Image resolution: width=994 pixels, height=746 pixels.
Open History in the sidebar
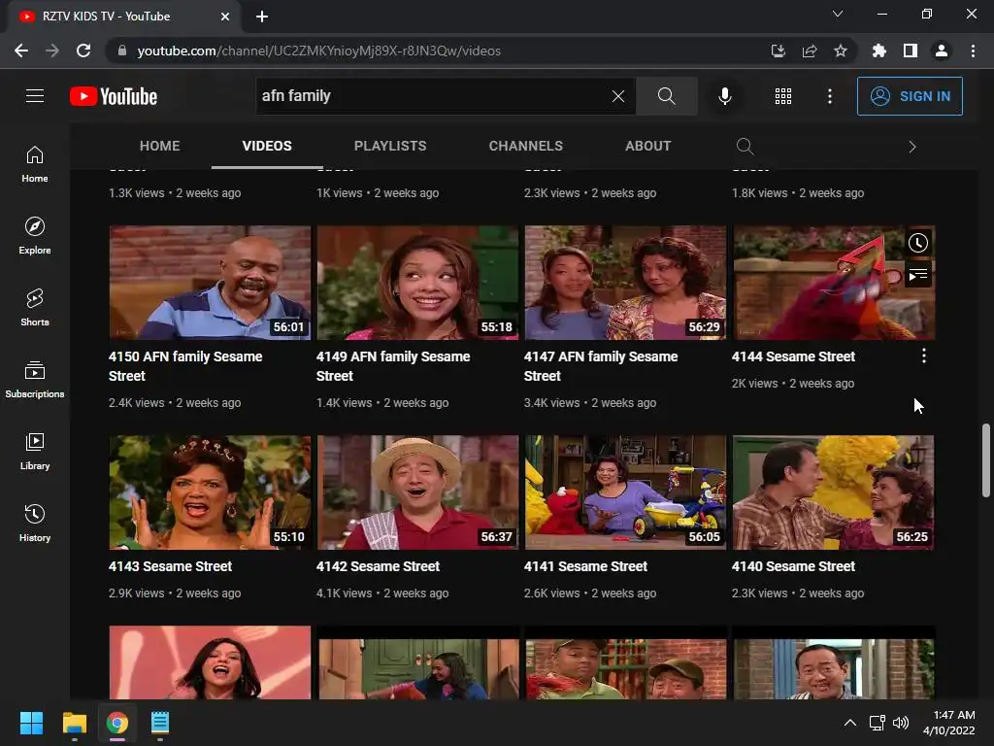click(x=35, y=524)
